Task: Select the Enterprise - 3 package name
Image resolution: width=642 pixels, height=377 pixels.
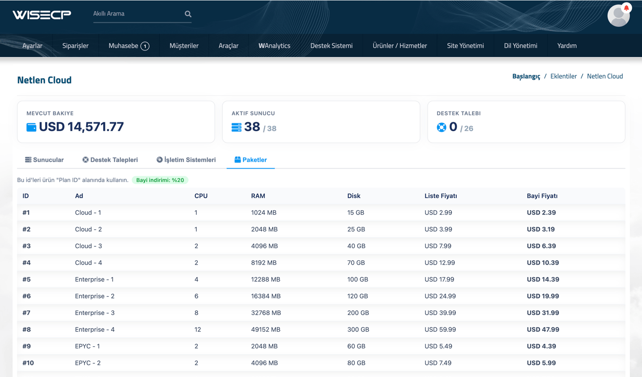Action: click(x=95, y=313)
